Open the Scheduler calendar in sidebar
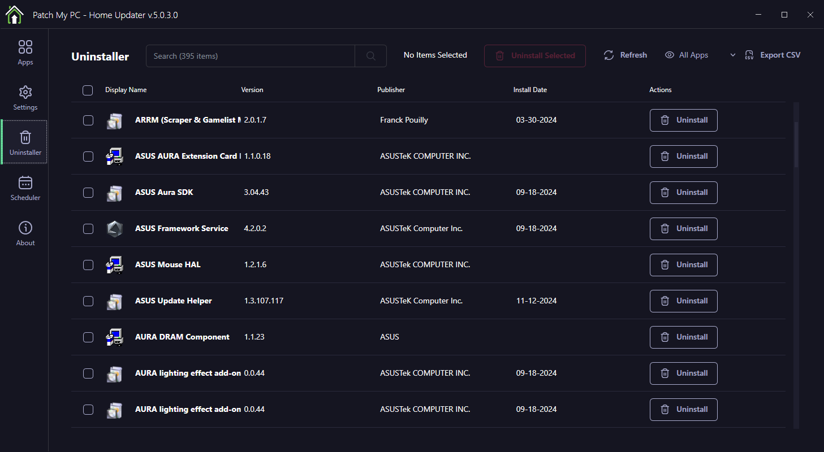Image resolution: width=824 pixels, height=452 pixels. coord(25,188)
